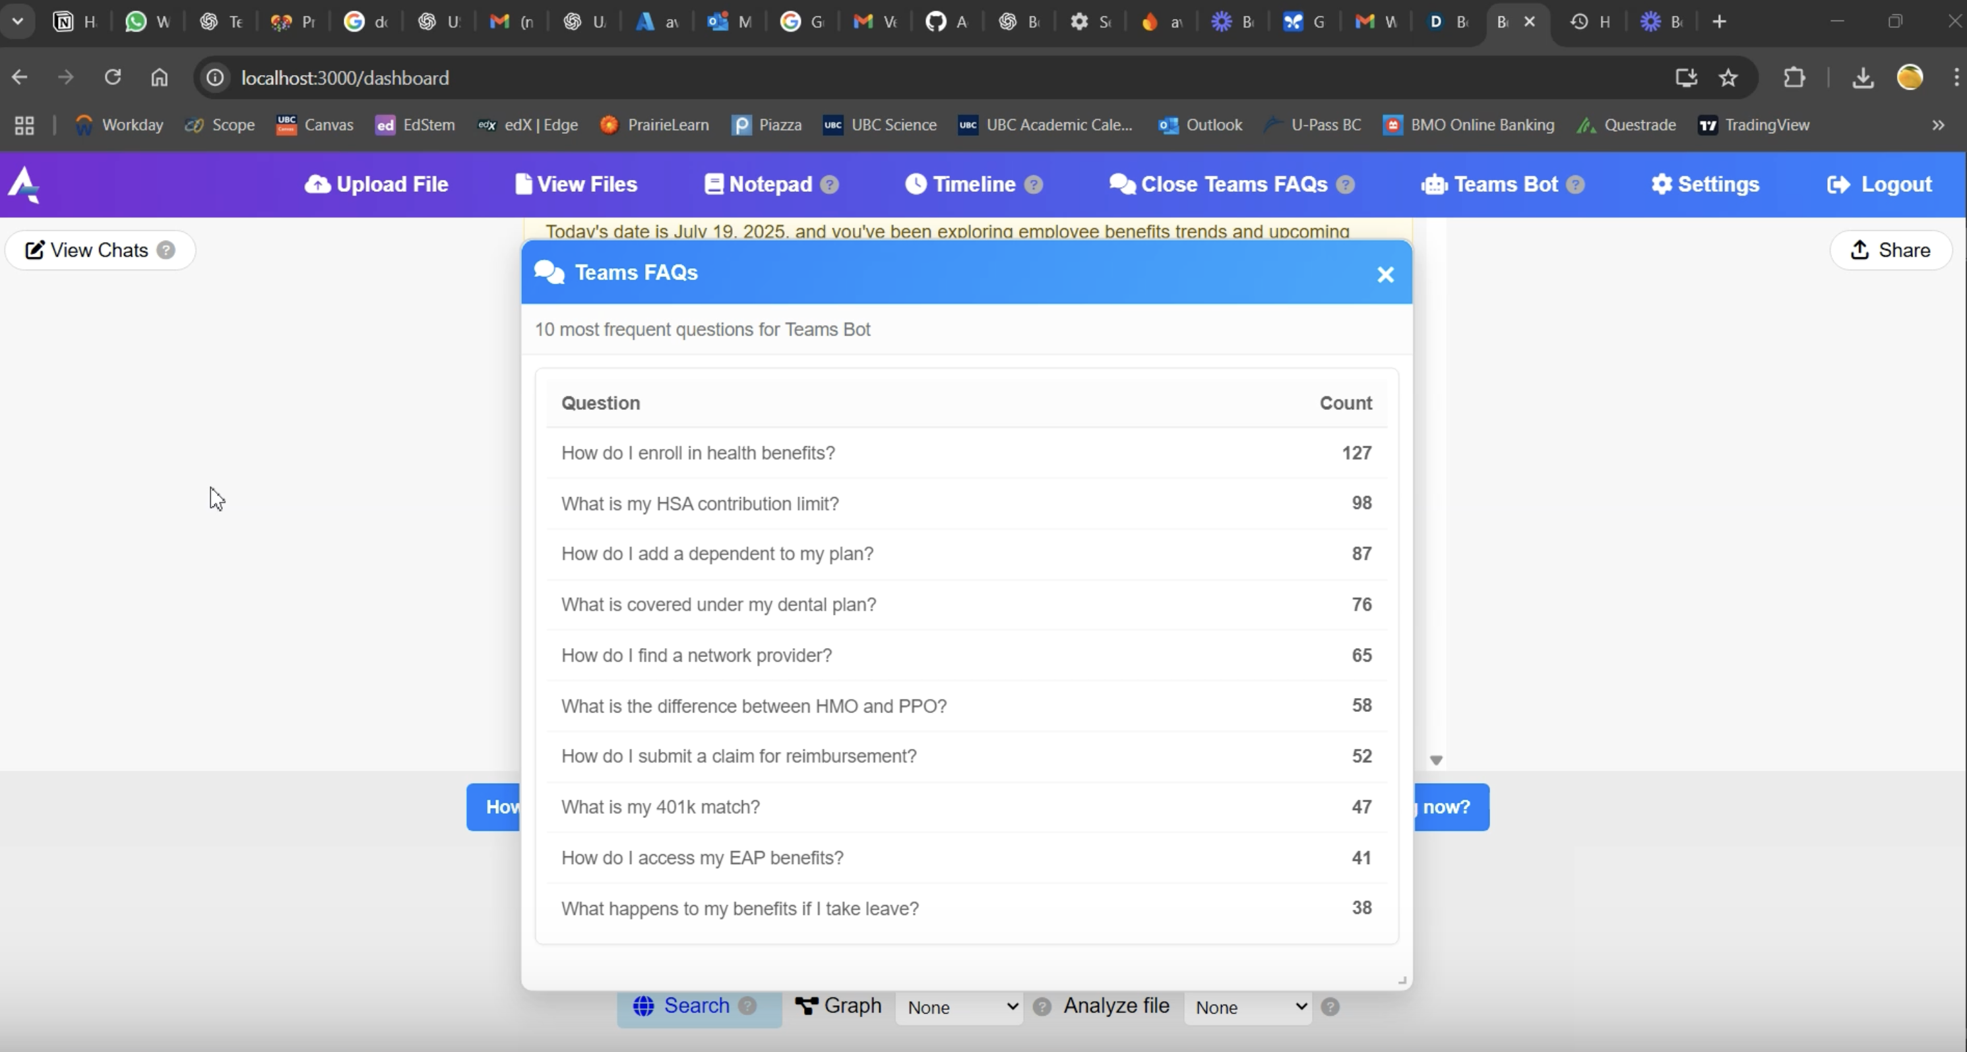Click help icon next to Timeline

click(x=1033, y=185)
